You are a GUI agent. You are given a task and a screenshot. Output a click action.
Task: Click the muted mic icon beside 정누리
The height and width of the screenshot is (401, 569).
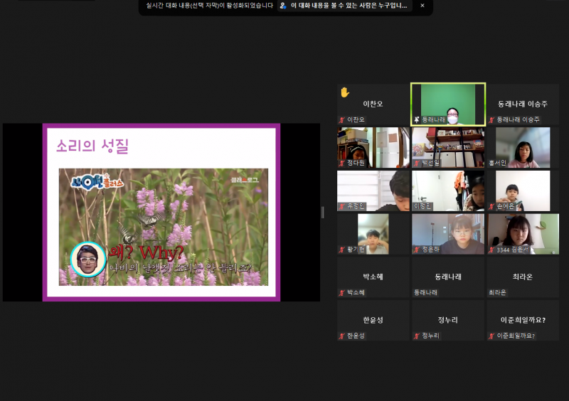point(417,336)
